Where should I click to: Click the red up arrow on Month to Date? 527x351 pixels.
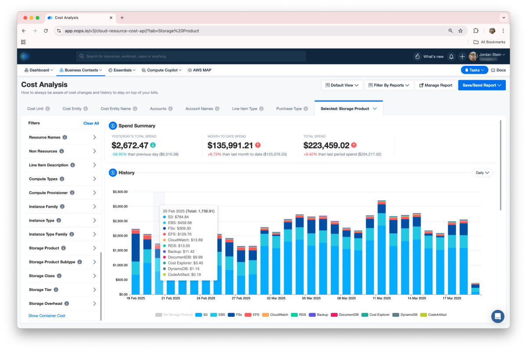coord(258,145)
